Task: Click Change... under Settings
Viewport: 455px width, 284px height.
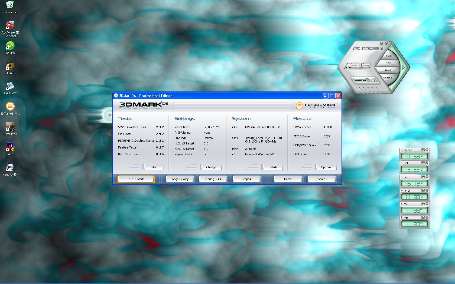Action: click(212, 167)
